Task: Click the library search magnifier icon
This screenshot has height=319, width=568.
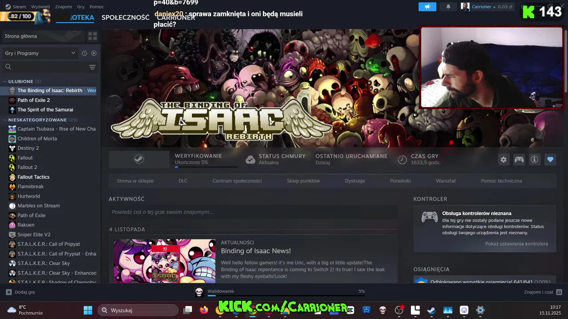Action: pos(8,67)
